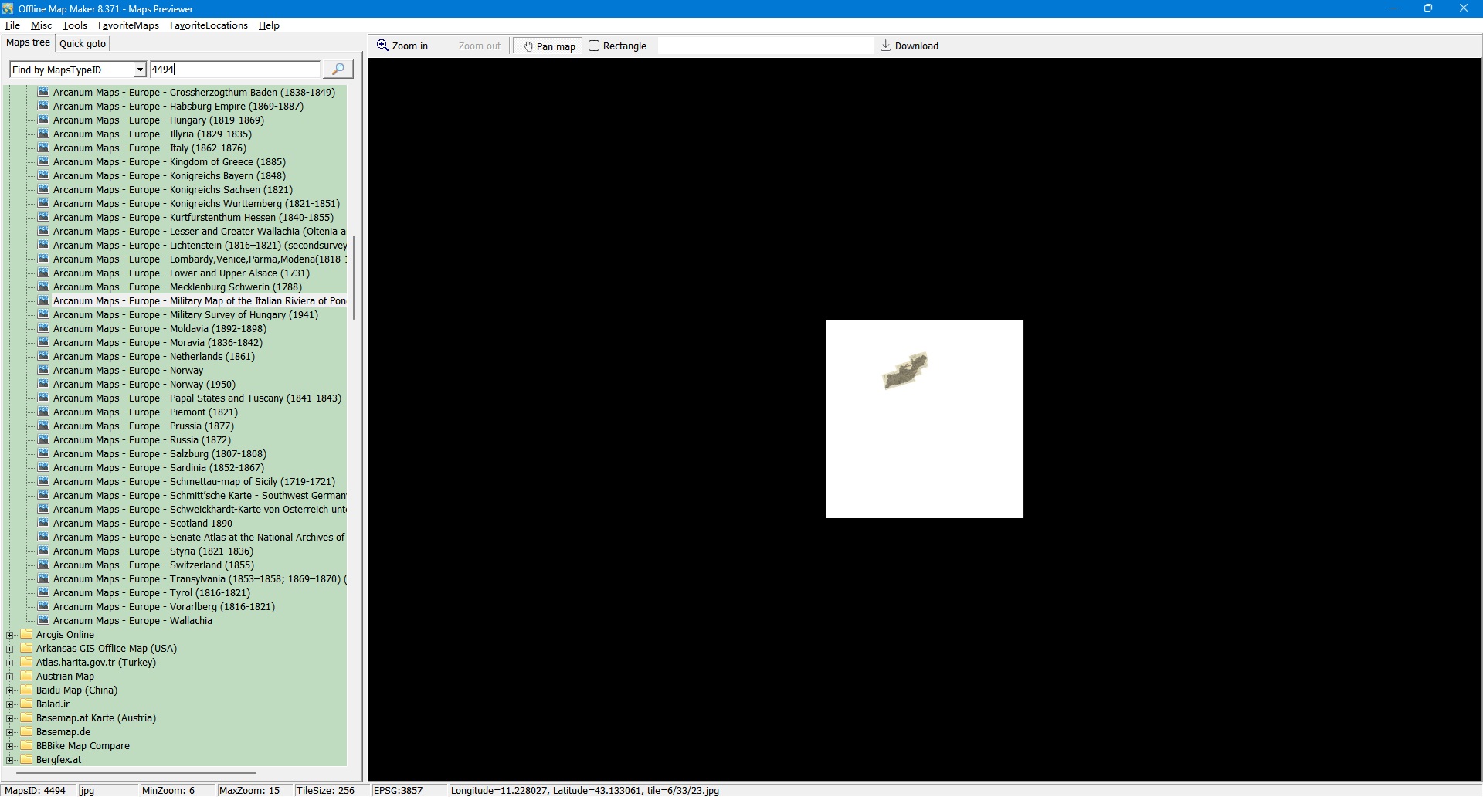Click map icon beside Scotland 1890
The width and height of the screenshot is (1483, 797).
coord(43,524)
